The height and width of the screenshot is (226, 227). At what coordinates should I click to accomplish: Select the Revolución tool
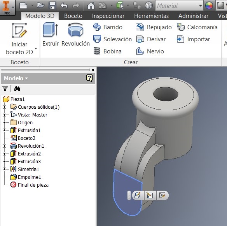[x=75, y=34]
